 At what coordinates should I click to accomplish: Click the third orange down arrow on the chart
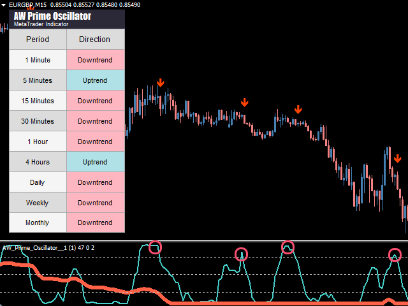pos(298,110)
